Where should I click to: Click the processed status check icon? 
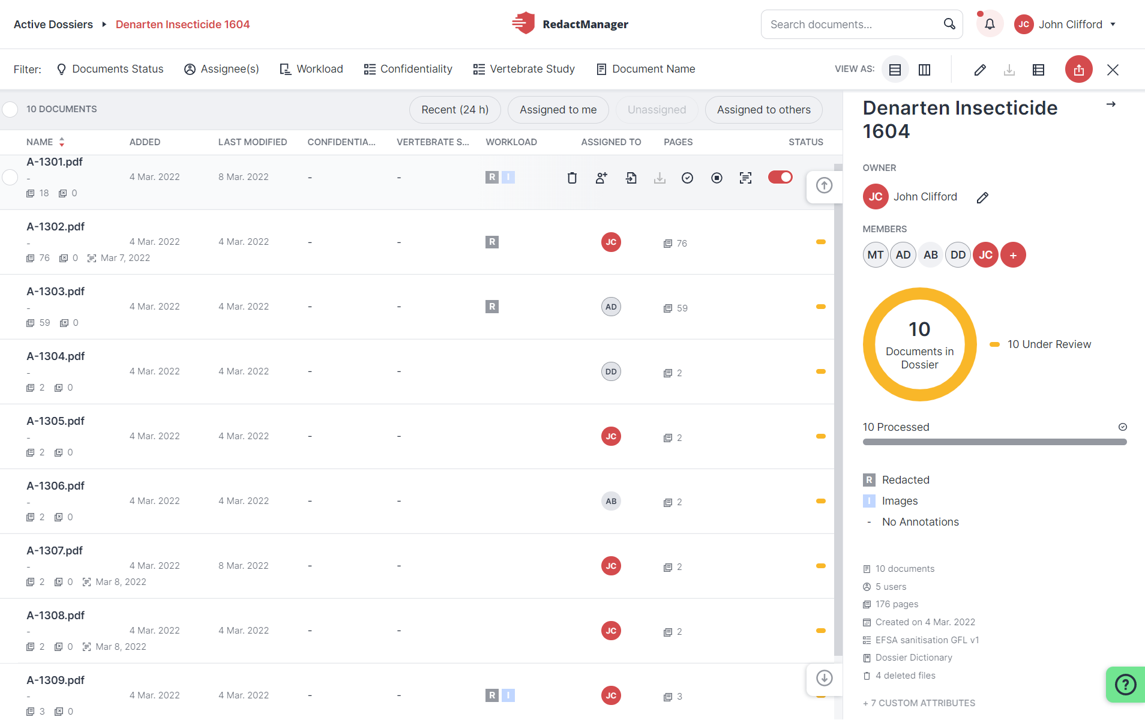tap(1122, 427)
